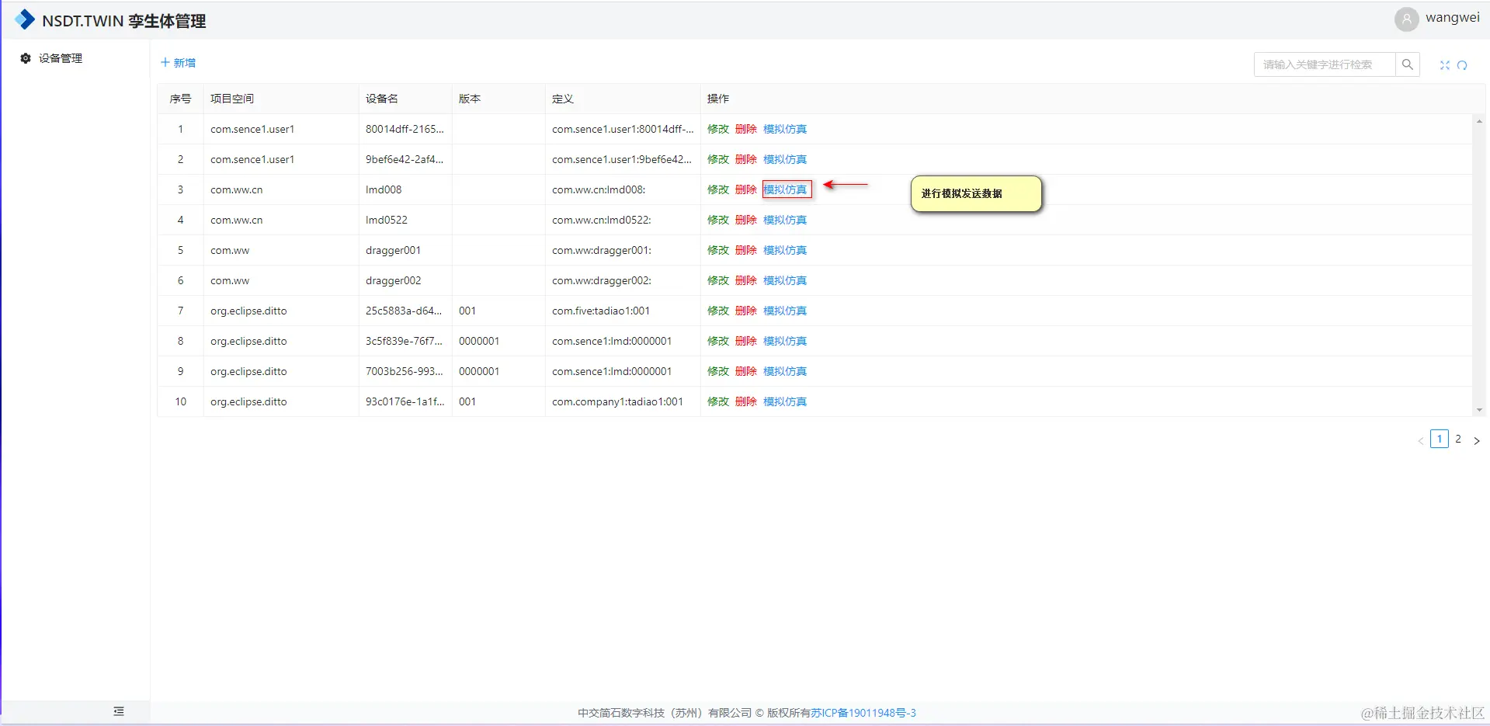Click 删除 for device 93c0176e-1a1f...
This screenshot has height=726, width=1490.
click(x=746, y=401)
